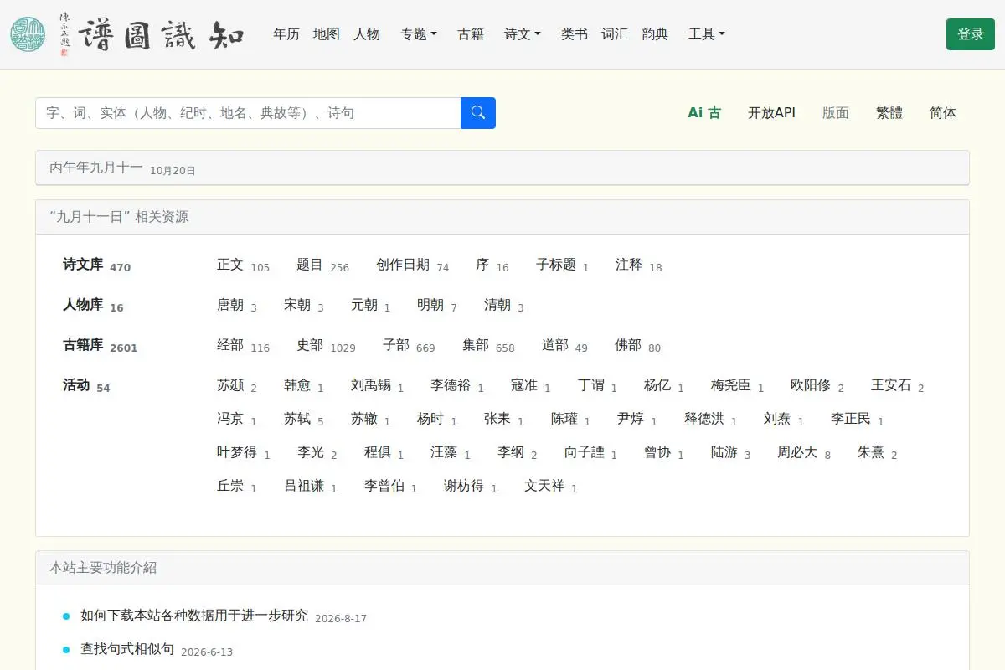Click the green 登录 button
Image resolution: width=1005 pixels, height=670 pixels.
971,34
